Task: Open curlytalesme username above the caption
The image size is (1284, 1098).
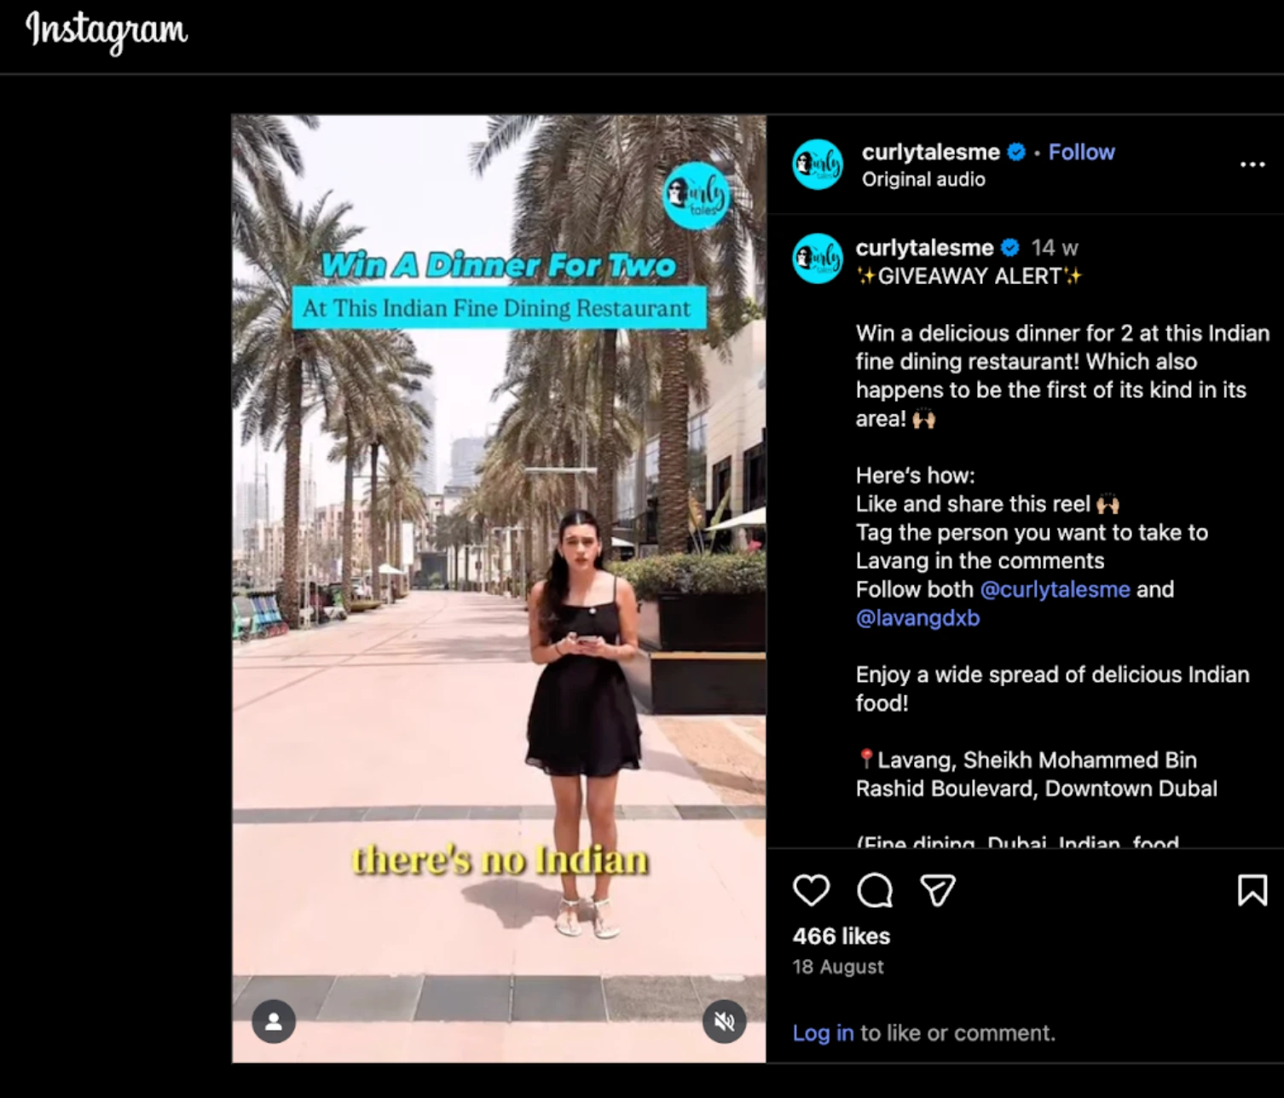Action: [924, 247]
